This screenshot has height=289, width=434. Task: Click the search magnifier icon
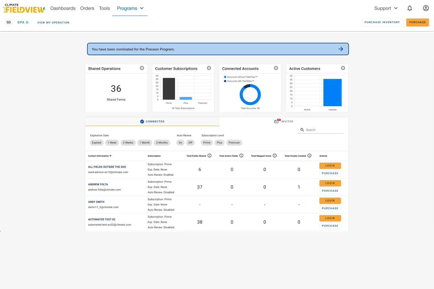[302, 130]
